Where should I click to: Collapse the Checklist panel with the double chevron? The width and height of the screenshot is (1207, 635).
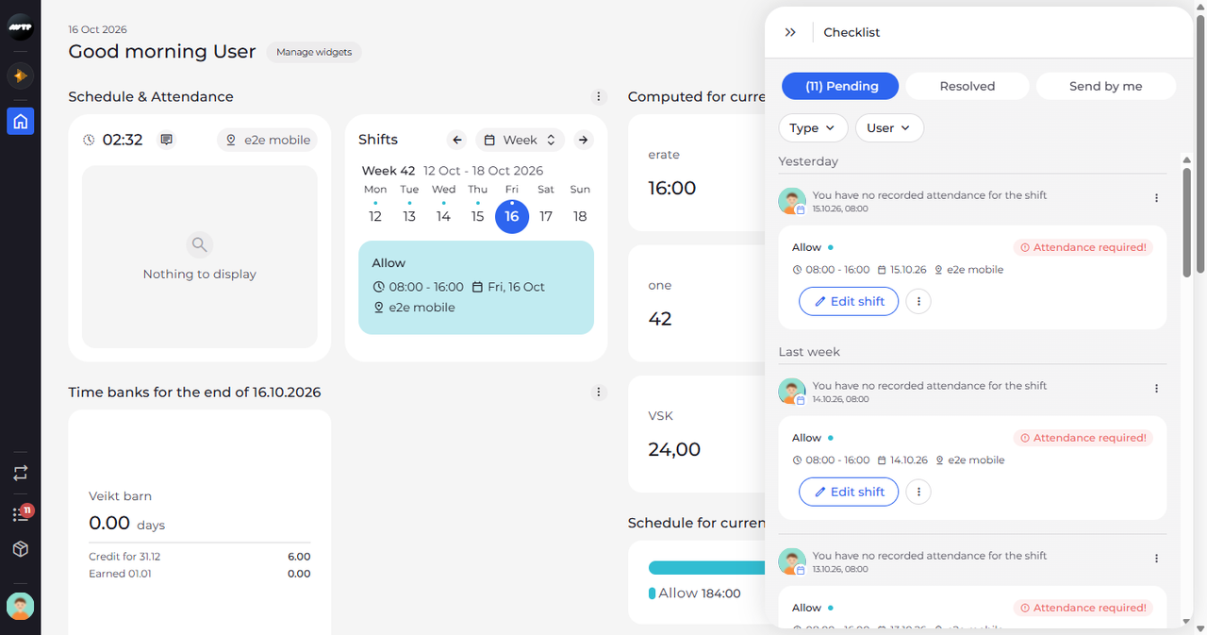(x=790, y=32)
